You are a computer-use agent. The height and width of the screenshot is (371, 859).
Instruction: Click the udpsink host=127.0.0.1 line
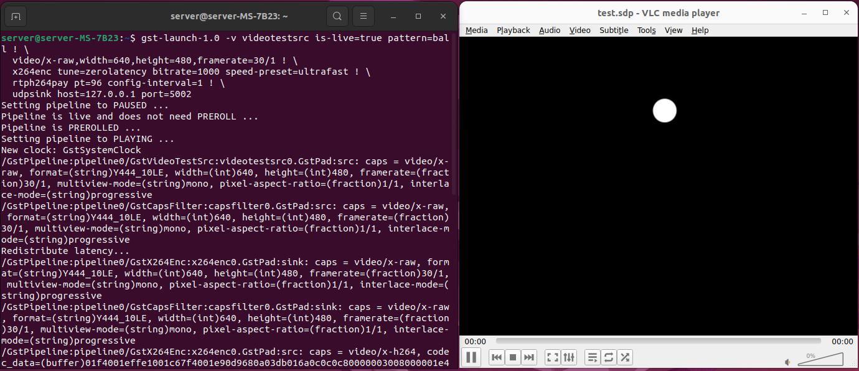102,94
